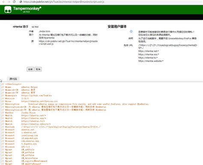Click the 安装 (Install) button
This screenshot has width=203, height=165.
pos(30,69)
